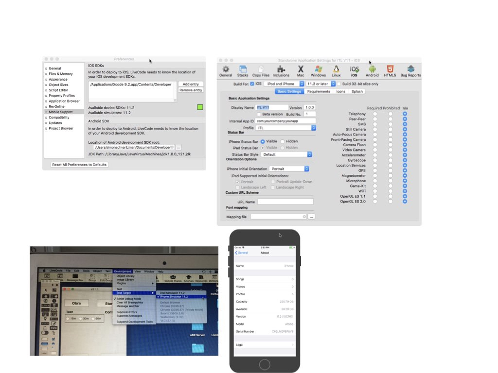Open the Copy Files pane icon

point(261,71)
